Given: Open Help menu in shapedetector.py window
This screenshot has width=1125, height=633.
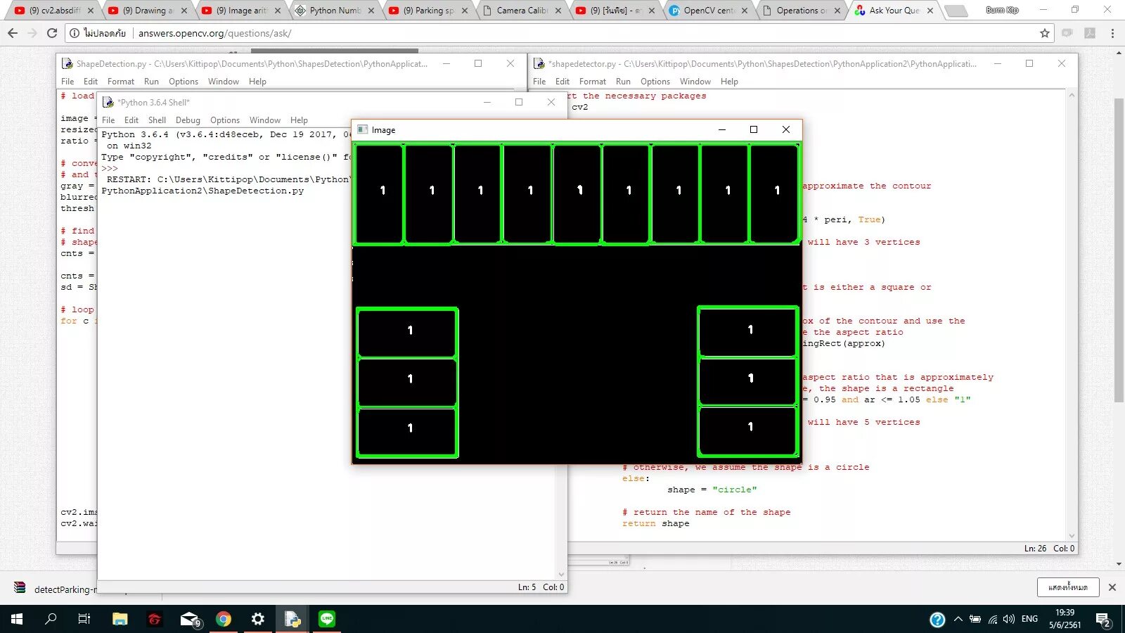Looking at the screenshot, I should point(729,82).
